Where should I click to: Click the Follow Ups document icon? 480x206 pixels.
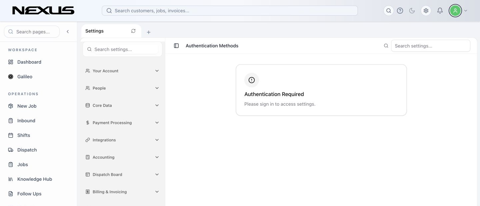point(11,194)
